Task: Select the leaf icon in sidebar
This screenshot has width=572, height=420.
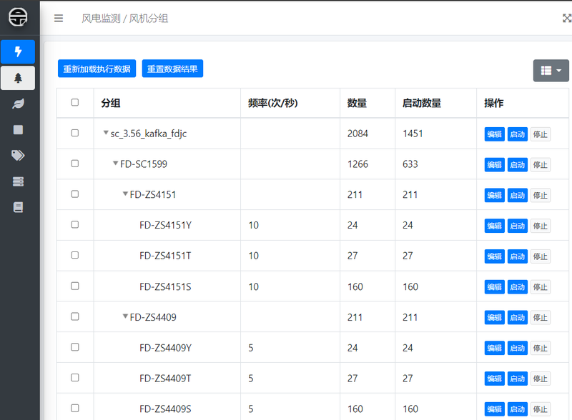Action: pos(18,104)
